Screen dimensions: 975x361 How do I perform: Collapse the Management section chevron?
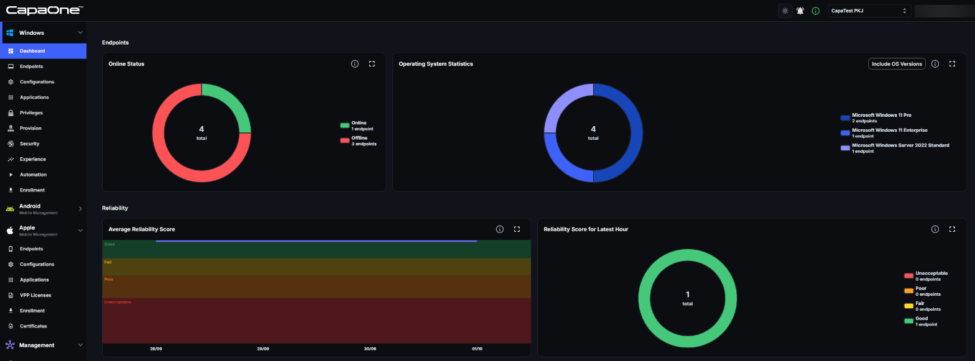click(80, 345)
